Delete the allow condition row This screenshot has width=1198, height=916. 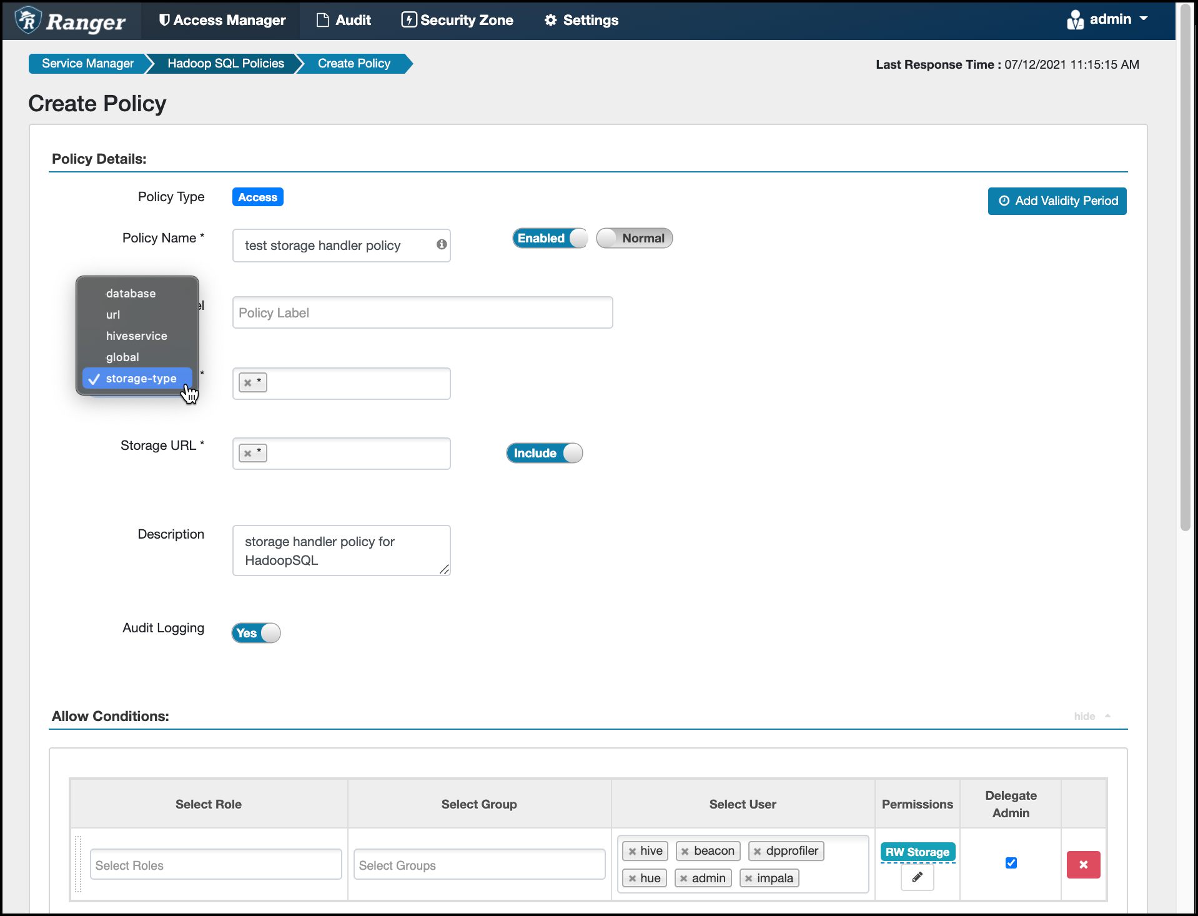pos(1083,865)
